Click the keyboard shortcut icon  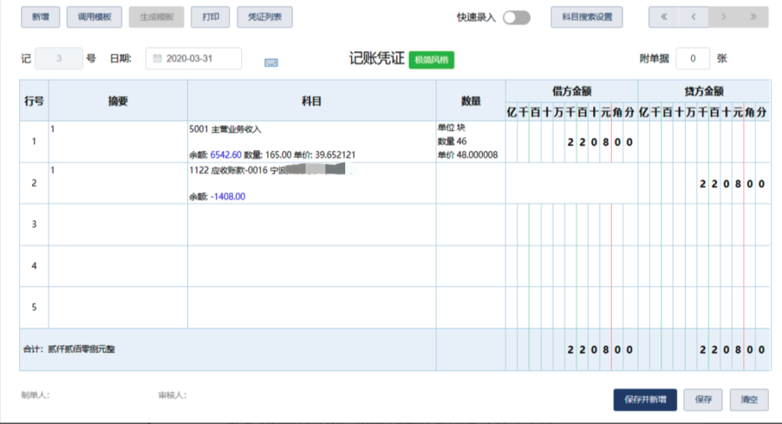coord(271,63)
